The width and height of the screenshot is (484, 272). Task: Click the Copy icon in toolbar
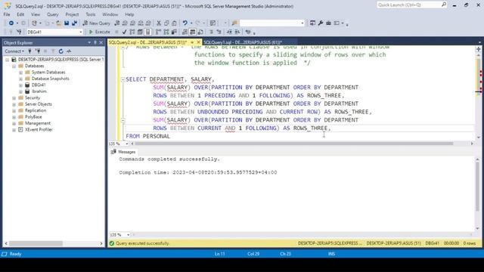[x=166, y=23]
